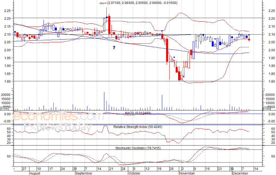This screenshot has height=175, width=276.
Task: Click the 1.80 price label on left axis
Action: pyautogui.click(x=8, y=81)
